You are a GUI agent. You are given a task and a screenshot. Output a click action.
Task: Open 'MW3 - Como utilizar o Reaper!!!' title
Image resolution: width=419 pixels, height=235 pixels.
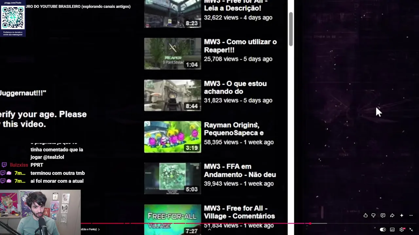(240, 46)
